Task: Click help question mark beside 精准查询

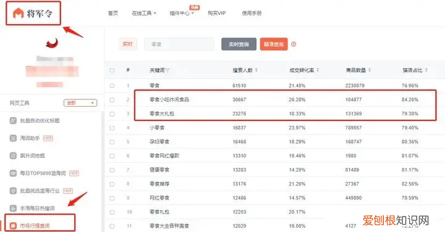Action: pyautogui.click(x=294, y=44)
